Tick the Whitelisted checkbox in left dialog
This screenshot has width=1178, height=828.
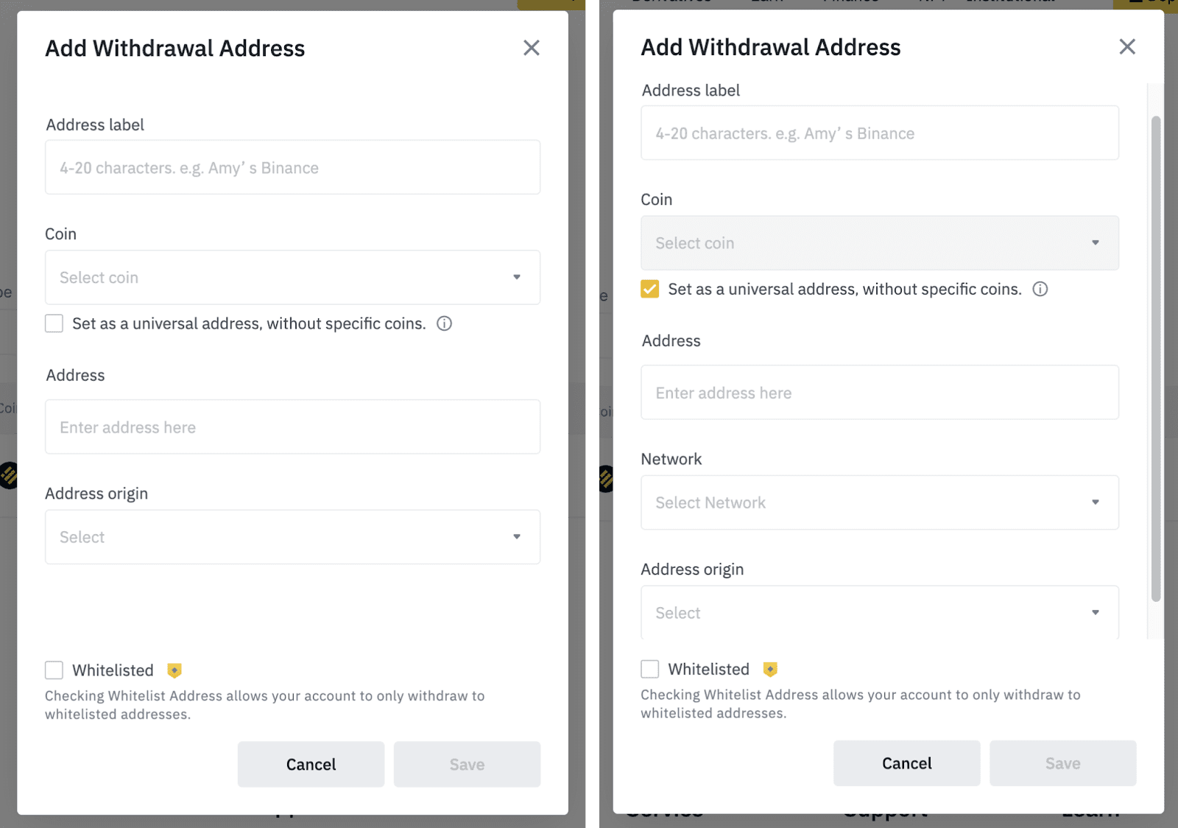click(x=54, y=670)
